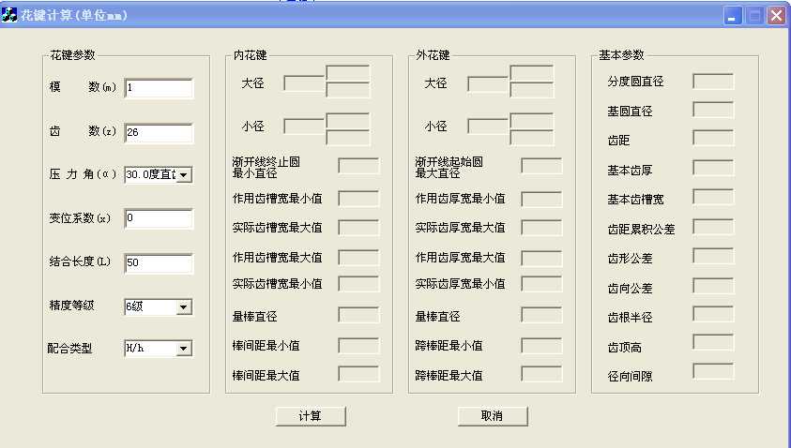
Task: Open the 压力角 dropdown
Action: click(183, 174)
